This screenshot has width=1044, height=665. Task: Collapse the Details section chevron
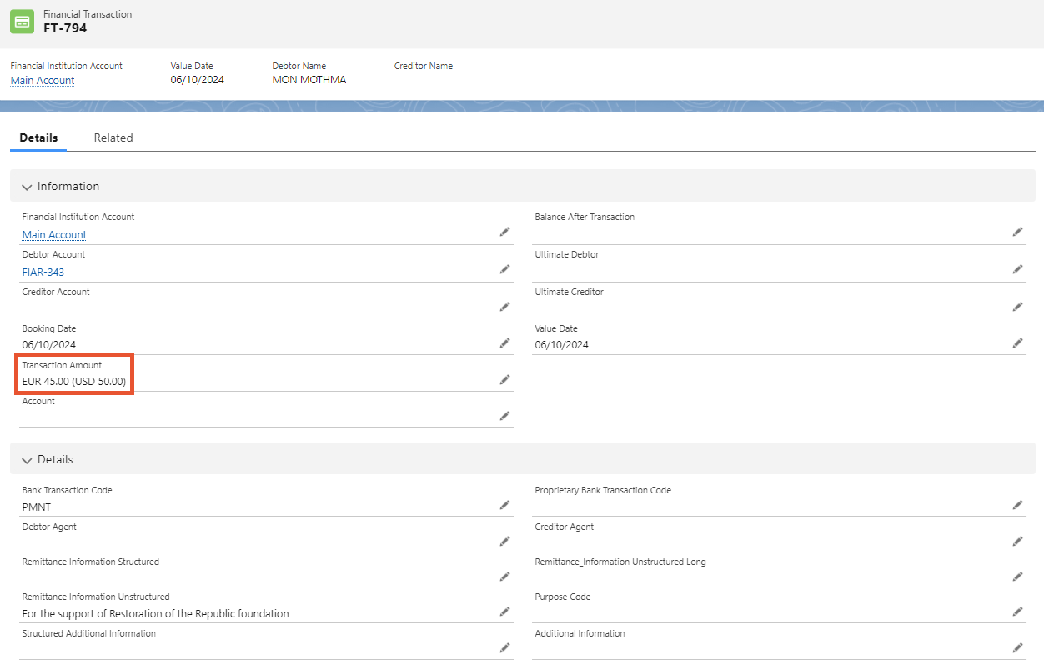pyautogui.click(x=27, y=460)
